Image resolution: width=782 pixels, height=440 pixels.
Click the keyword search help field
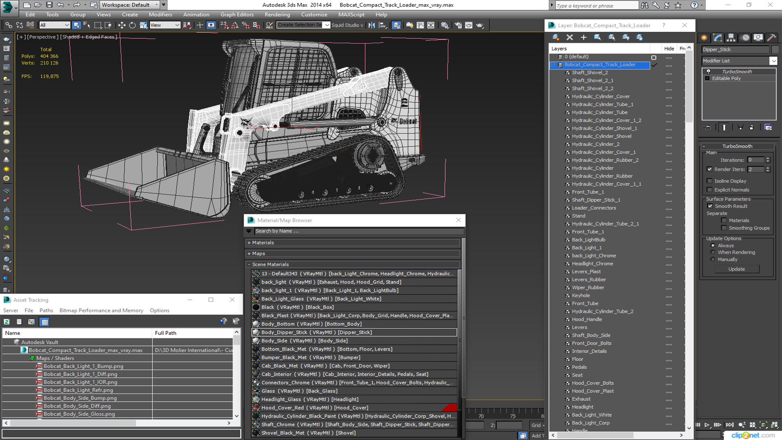tap(596, 5)
